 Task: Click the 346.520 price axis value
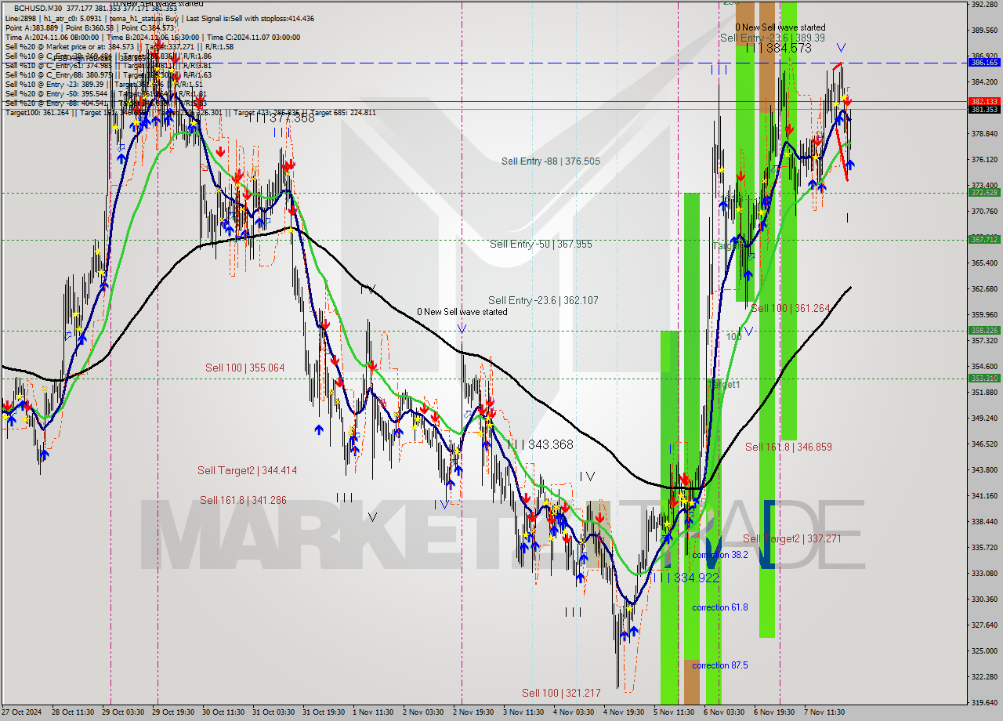984,444
